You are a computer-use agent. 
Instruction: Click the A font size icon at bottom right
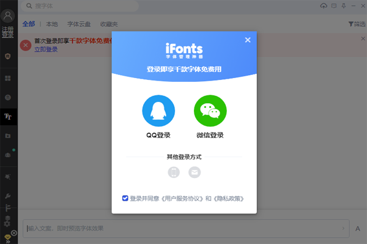(358, 229)
